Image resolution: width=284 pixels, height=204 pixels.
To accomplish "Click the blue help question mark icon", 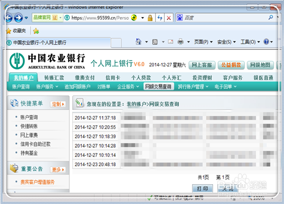I will click(x=266, y=41).
